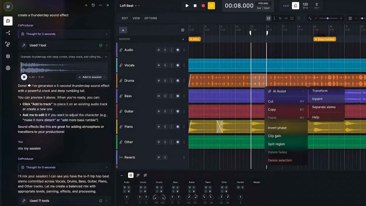Enable the yellow loop button
The image size is (366, 206).
pos(211,6)
